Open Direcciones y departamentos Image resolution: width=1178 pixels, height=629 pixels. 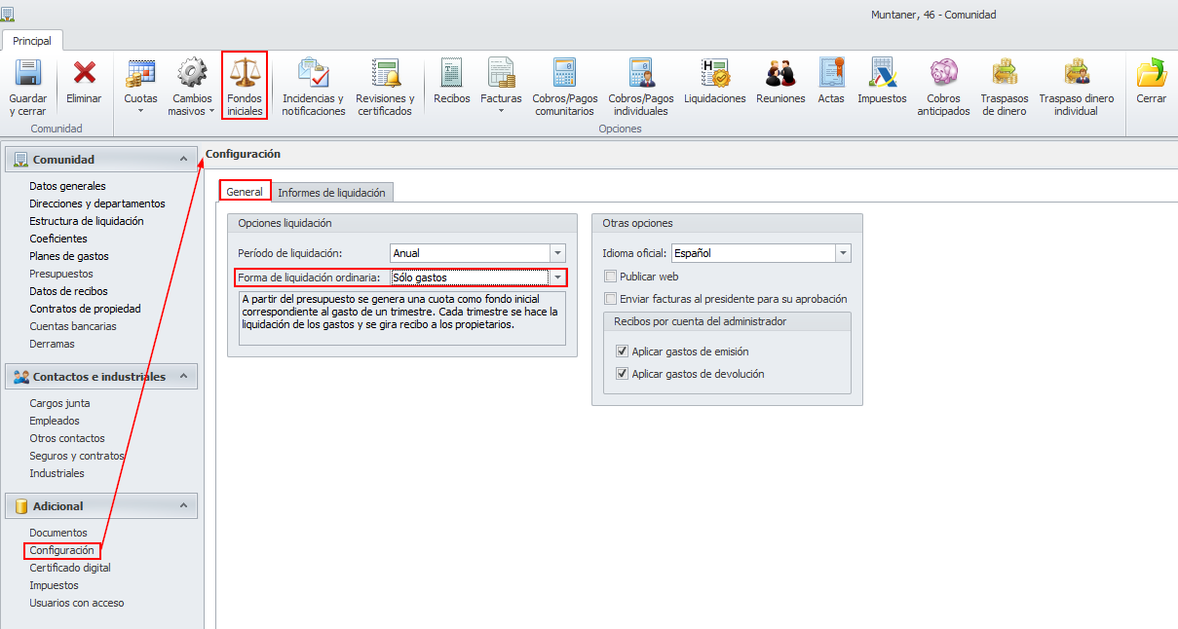(97, 203)
